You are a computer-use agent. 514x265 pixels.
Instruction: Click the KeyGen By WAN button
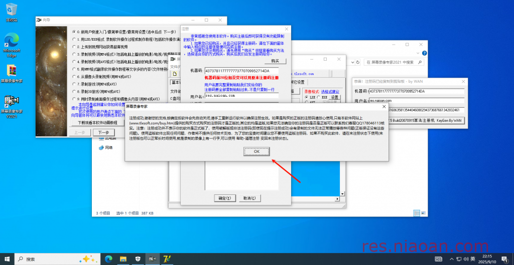[426, 120]
